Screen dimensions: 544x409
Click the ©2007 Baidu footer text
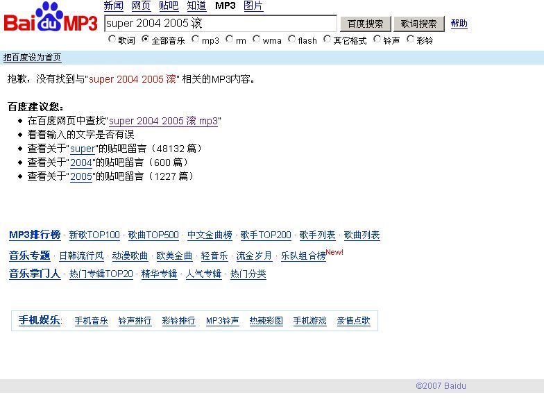(441, 386)
